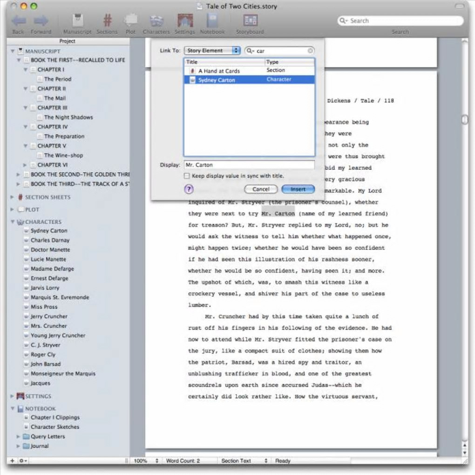Click the Settings icon in the sidebar
The width and height of the screenshot is (475, 475).
coord(20,396)
